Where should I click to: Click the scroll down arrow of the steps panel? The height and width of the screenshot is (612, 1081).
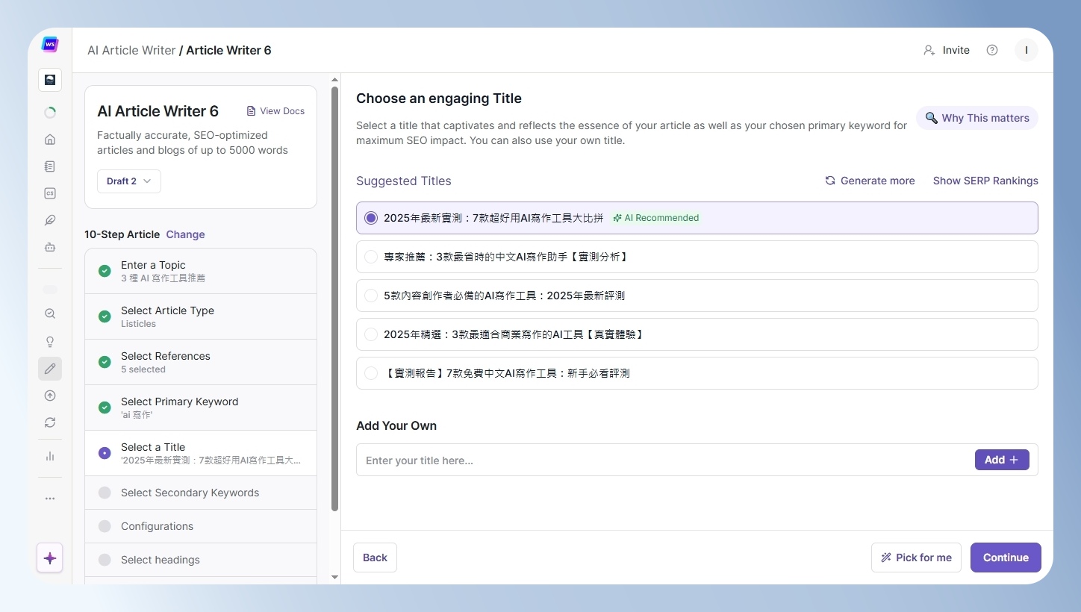[334, 577]
